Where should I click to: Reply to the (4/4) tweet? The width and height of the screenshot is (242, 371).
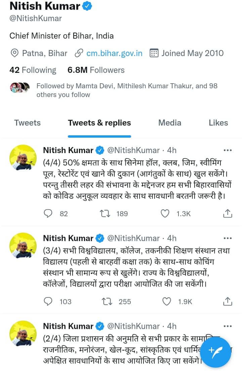[x=48, y=213]
